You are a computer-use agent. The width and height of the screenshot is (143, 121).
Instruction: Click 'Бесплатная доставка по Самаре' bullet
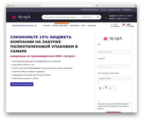(x=25, y=78)
